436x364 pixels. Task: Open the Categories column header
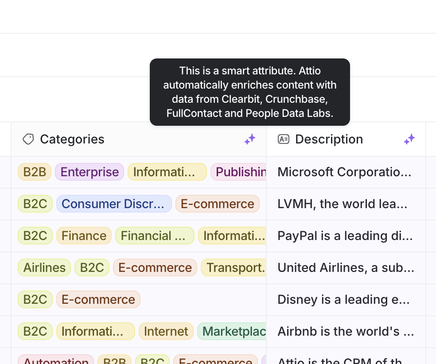pos(72,139)
